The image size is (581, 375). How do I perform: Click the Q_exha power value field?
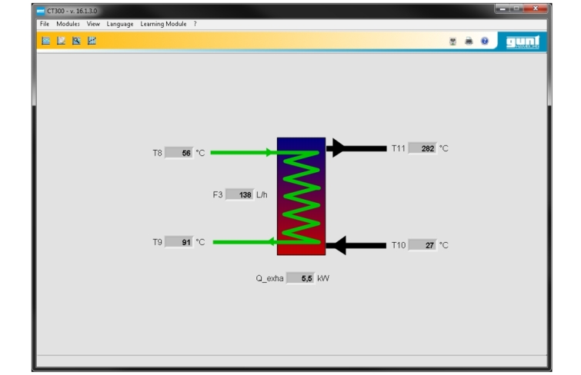(301, 278)
